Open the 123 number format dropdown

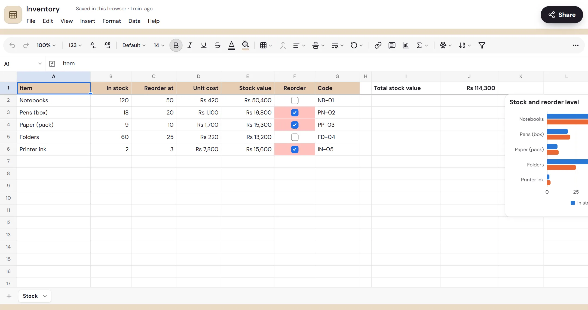pos(75,45)
